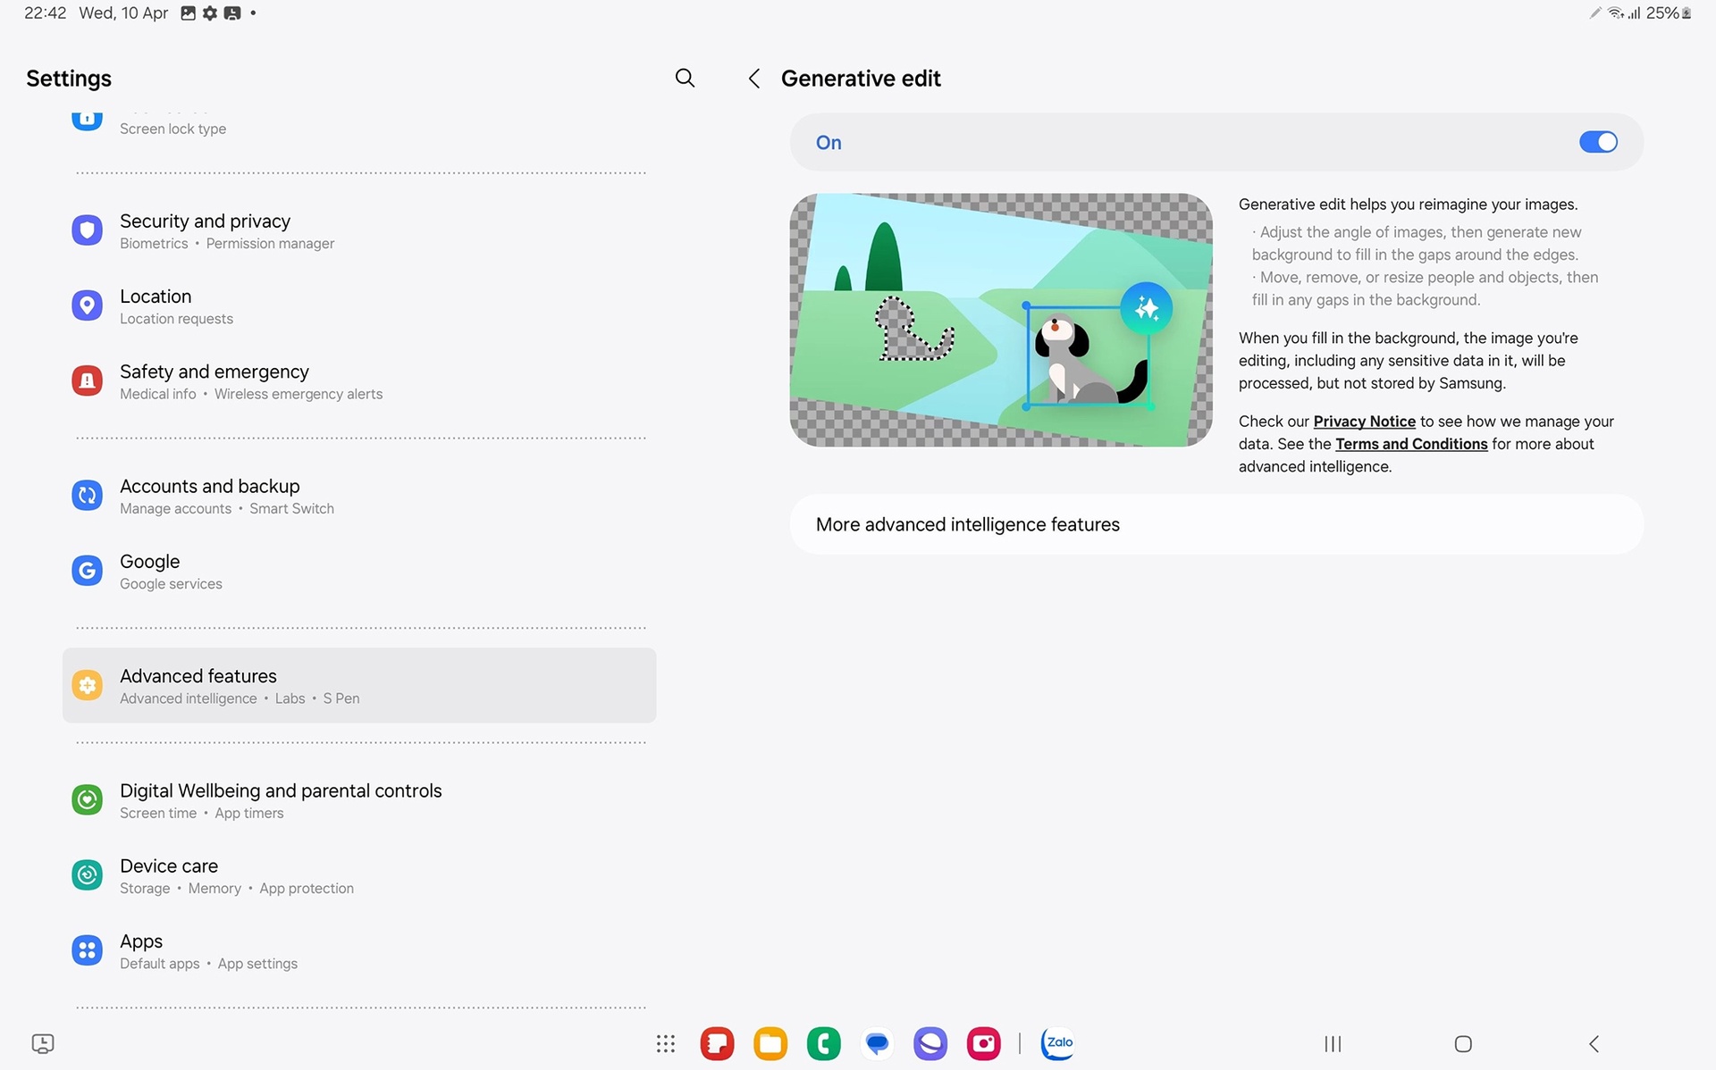
Task: Navigate back from Generative edit
Action: [x=752, y=78]
